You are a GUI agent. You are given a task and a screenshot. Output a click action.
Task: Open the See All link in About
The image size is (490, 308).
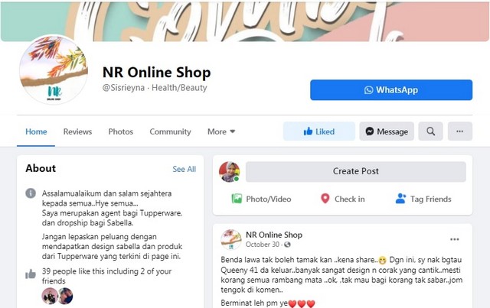tap(184, 169)
